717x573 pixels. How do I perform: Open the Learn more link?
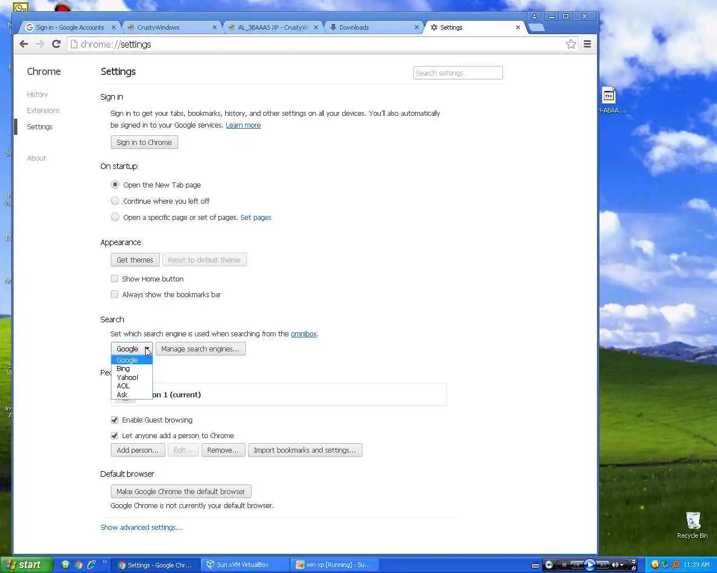[x=243, y=125]
